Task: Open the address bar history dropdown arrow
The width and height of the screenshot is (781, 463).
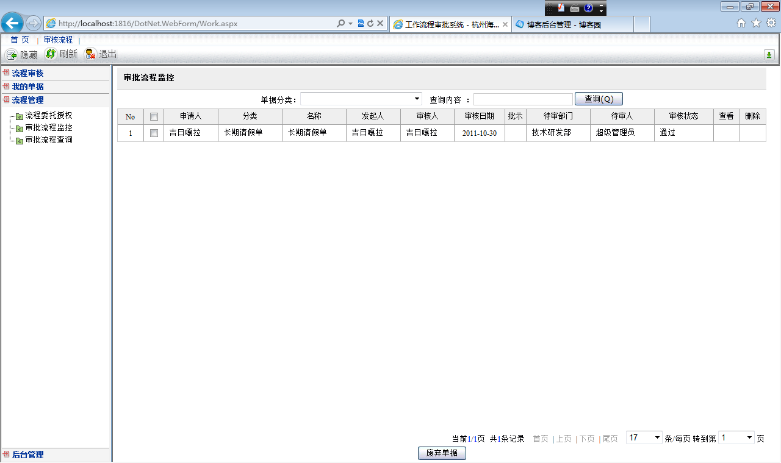Action: coord(351,23)
